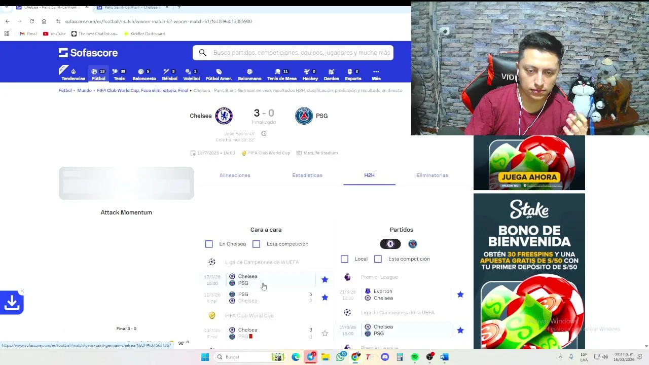Open WhatsApp from the taskbar
This screenshot has height=365, width=649.
(x=341, y=357)
